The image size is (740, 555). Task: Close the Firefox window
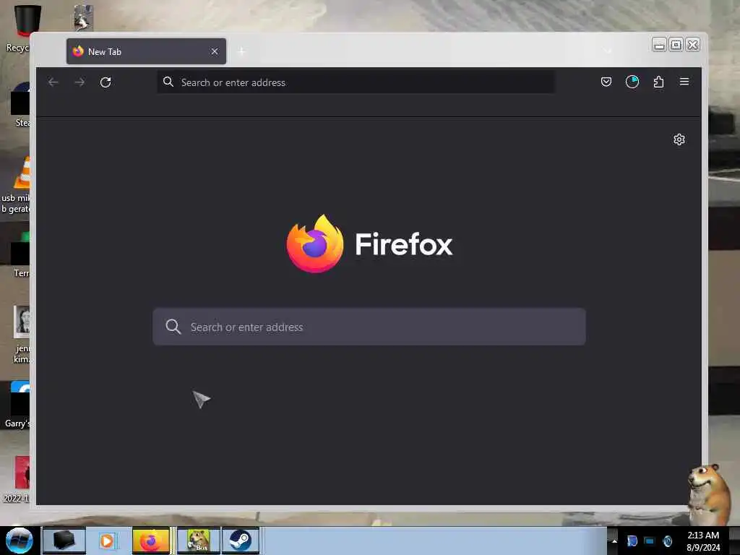[x=693, y=45]
